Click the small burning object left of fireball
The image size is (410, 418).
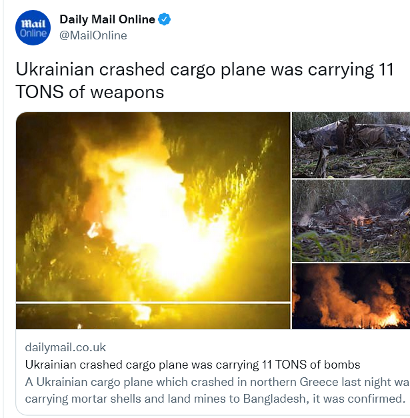coord(94,230)
